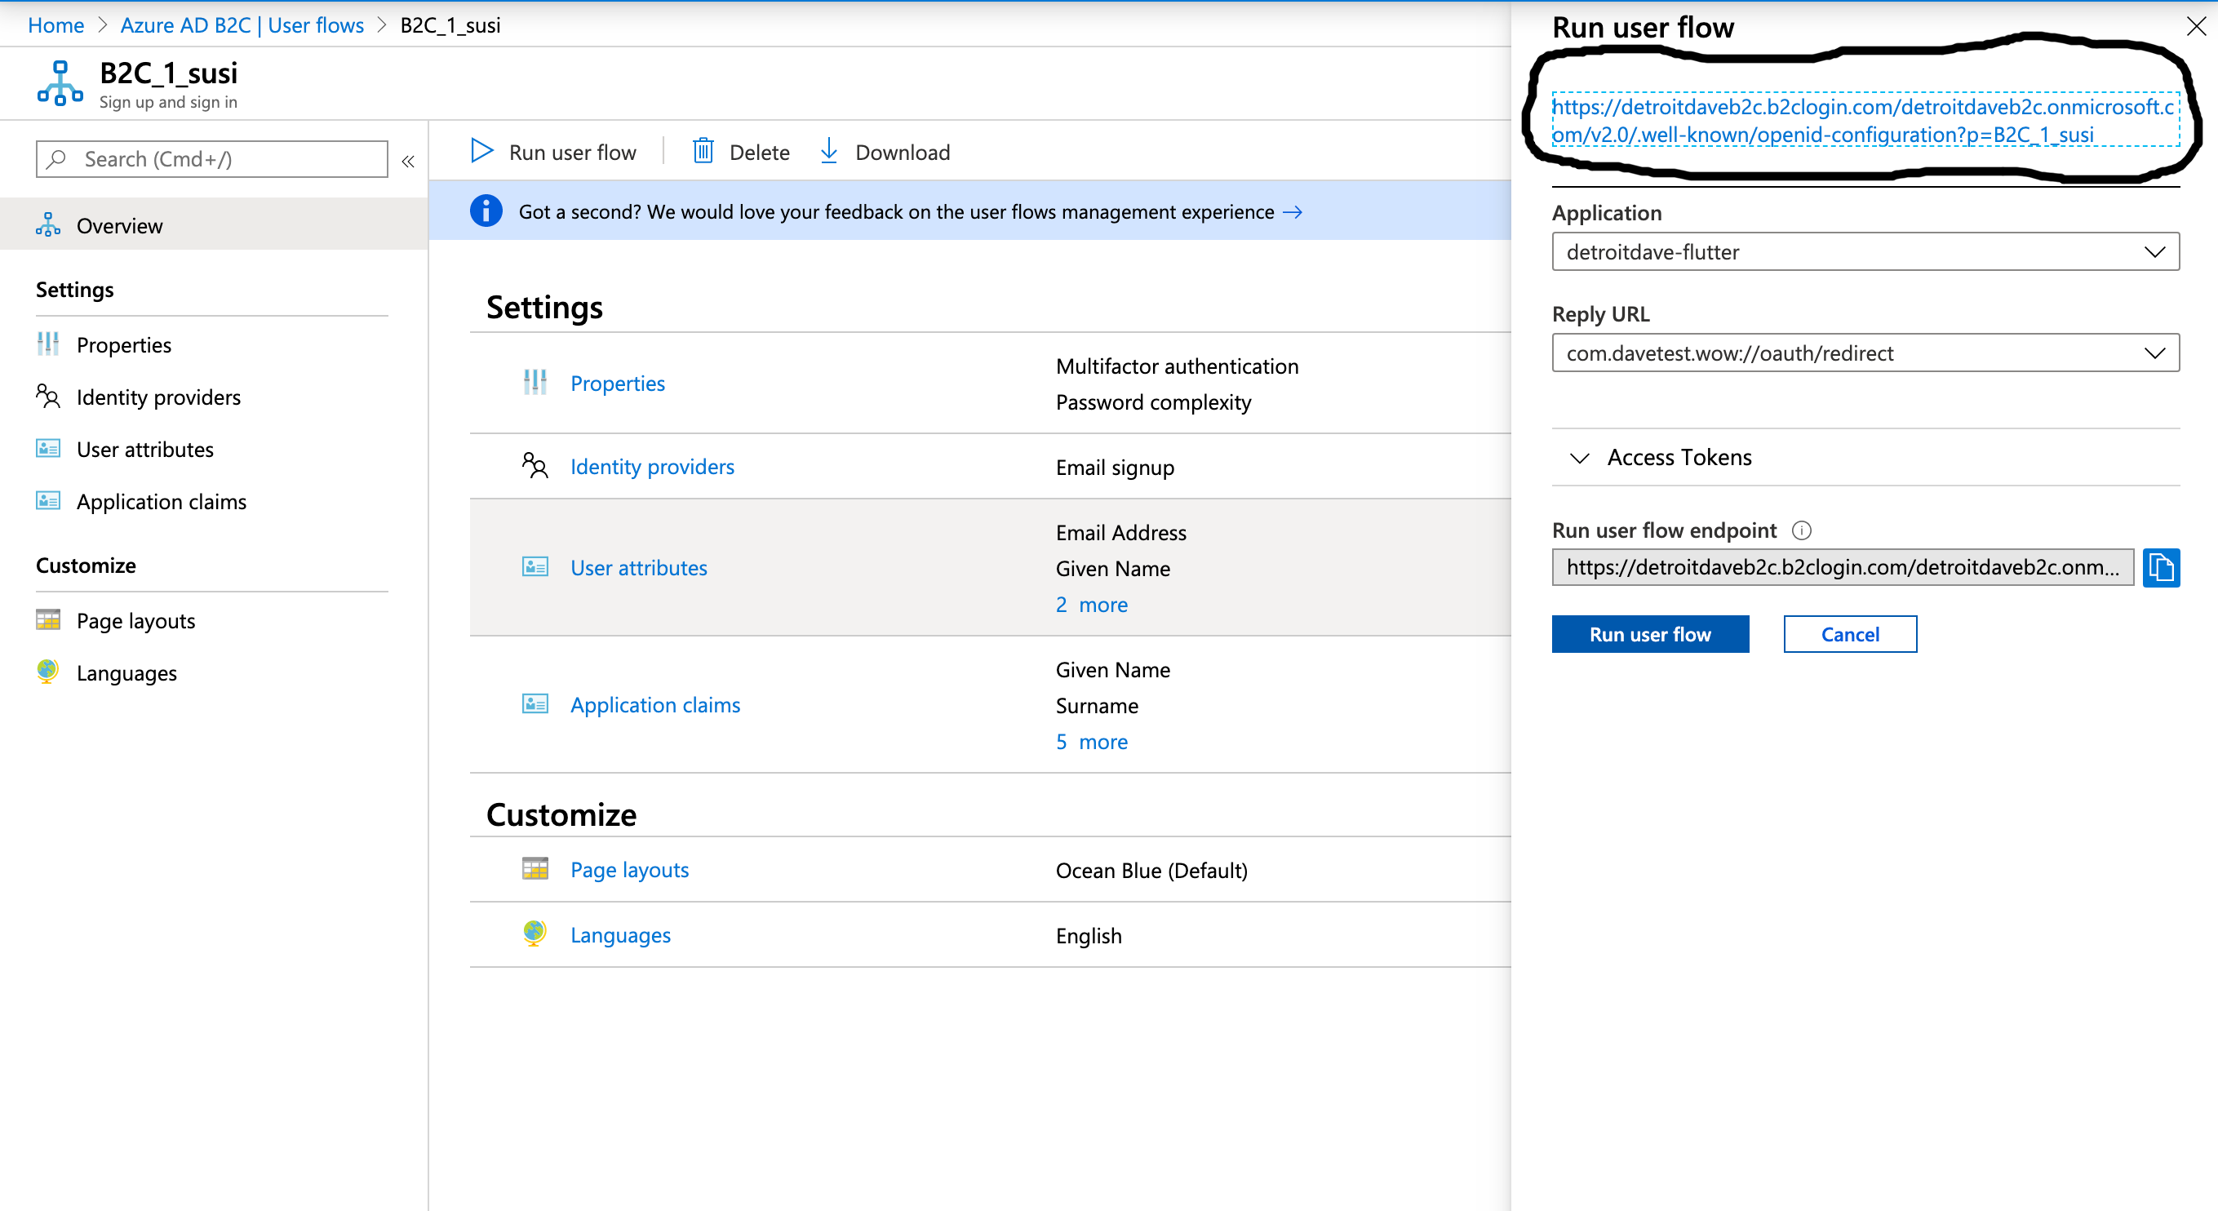Click the feedback banner message text
The image size is (2218, 1211).
click(895, 212)
